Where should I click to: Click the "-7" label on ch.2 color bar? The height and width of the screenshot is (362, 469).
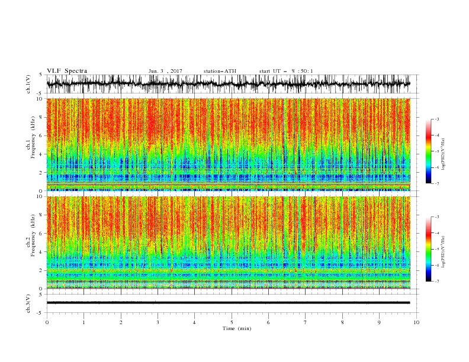click(436, 282)
